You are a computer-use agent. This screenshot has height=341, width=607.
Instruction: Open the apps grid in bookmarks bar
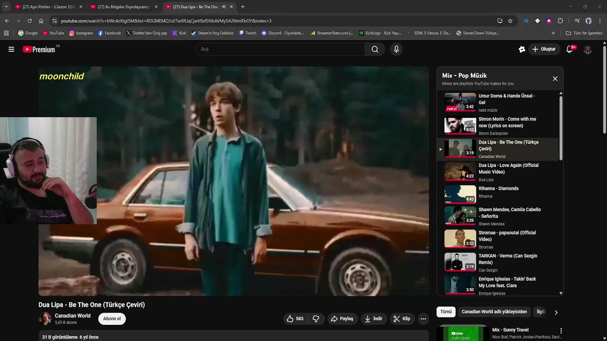click(x=6, y=33)
